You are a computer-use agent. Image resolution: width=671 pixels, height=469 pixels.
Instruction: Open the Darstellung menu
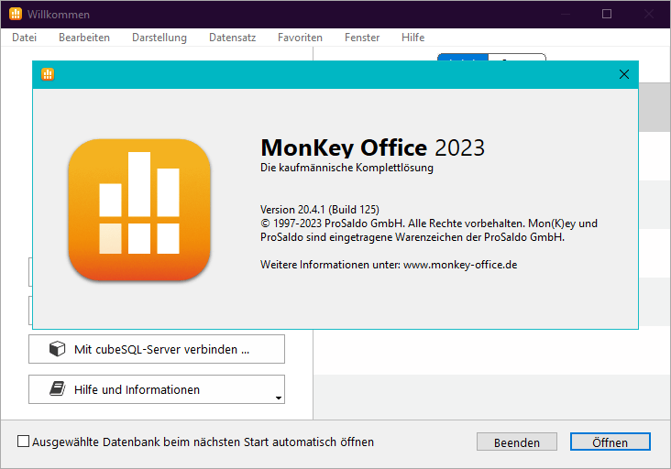[x=159, y=38]
